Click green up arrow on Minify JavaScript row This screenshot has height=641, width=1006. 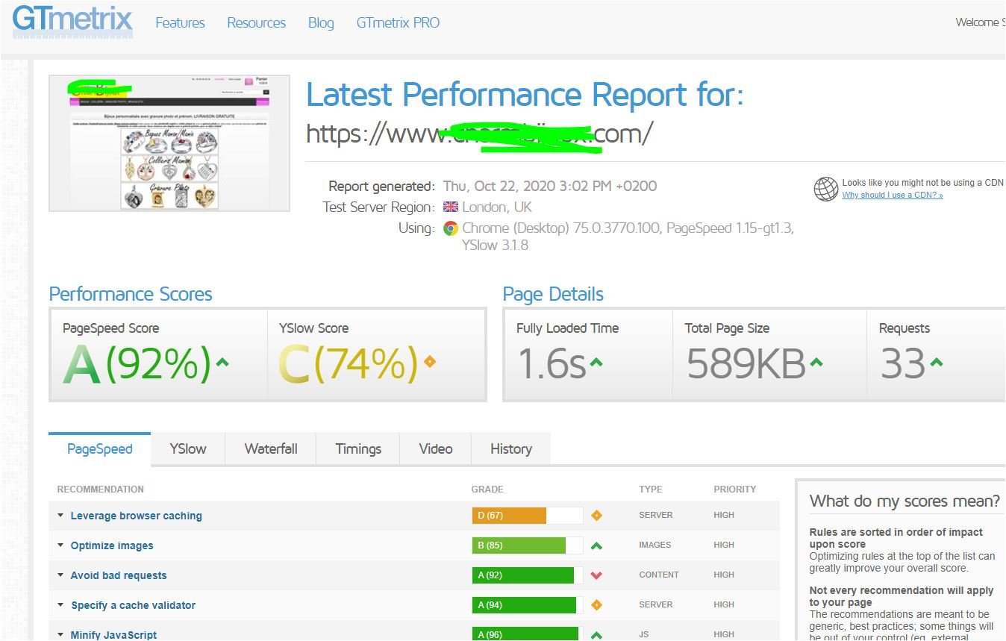[x=596, y=635]
